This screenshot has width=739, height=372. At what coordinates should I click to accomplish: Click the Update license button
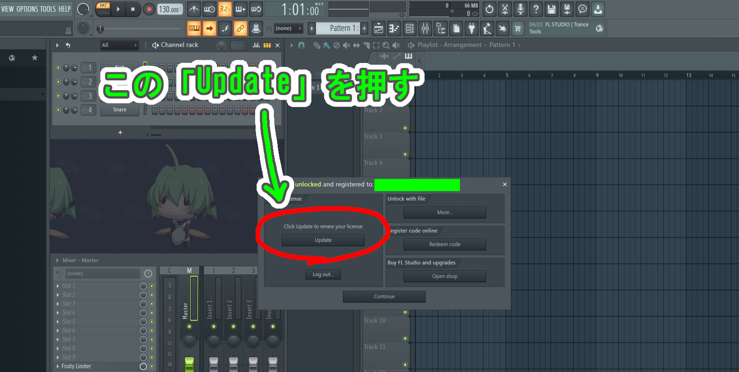pyautogui.click(x=323, y=240)
